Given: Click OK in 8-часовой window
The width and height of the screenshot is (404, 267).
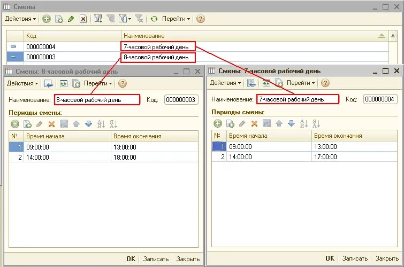Looking at the screenshot, I should click(131, 259).
